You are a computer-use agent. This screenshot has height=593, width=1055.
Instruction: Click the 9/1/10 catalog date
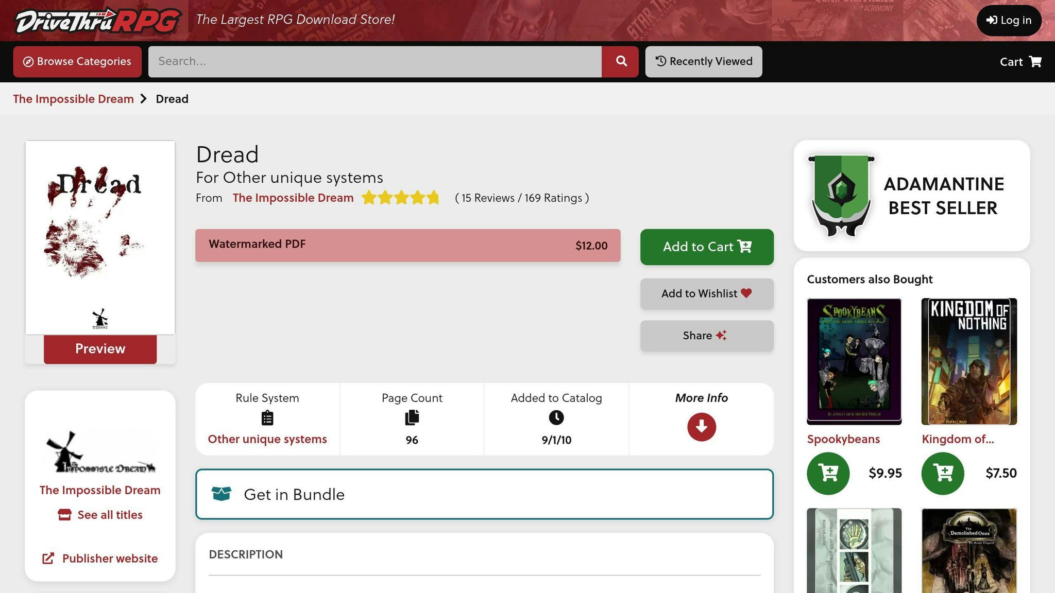pos(556,440)
